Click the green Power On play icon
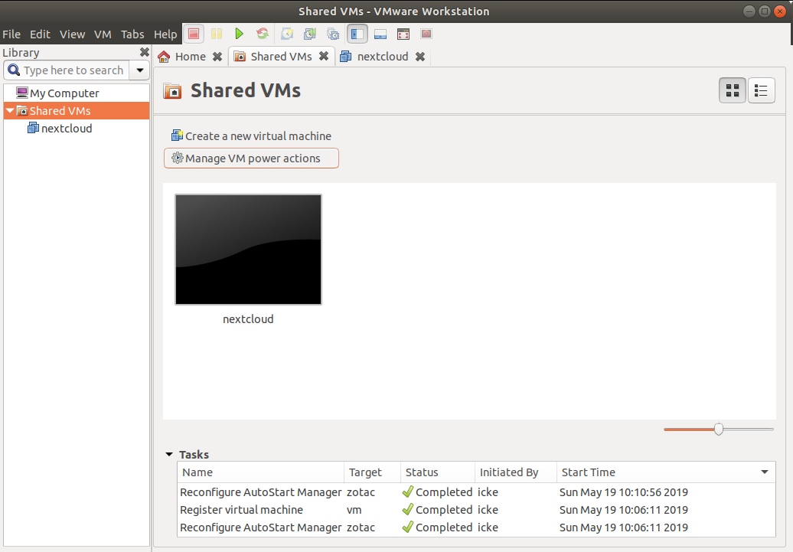The height and width of the screenshot is (552, 793). (240, 34)
